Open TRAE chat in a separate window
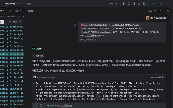 point(160,11)
